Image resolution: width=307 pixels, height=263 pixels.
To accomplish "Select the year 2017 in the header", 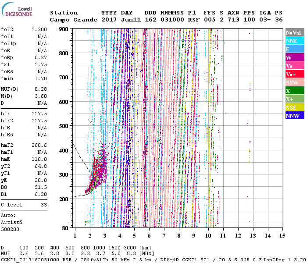I will 109,20.
